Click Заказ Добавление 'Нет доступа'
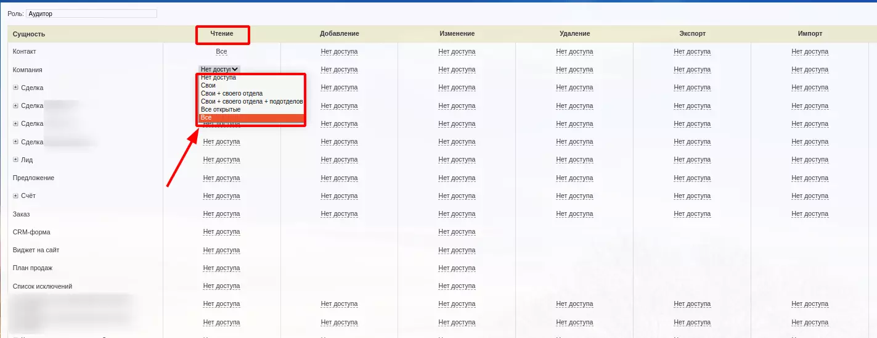This screenshot has width=877, height=338. (339, 214)
